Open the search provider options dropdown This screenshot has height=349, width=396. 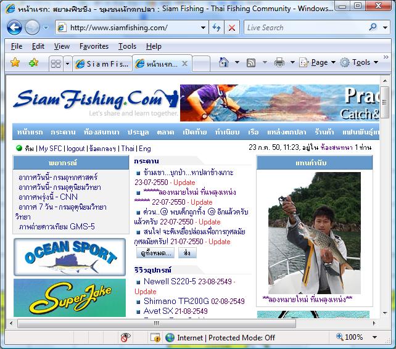point(385,28)
